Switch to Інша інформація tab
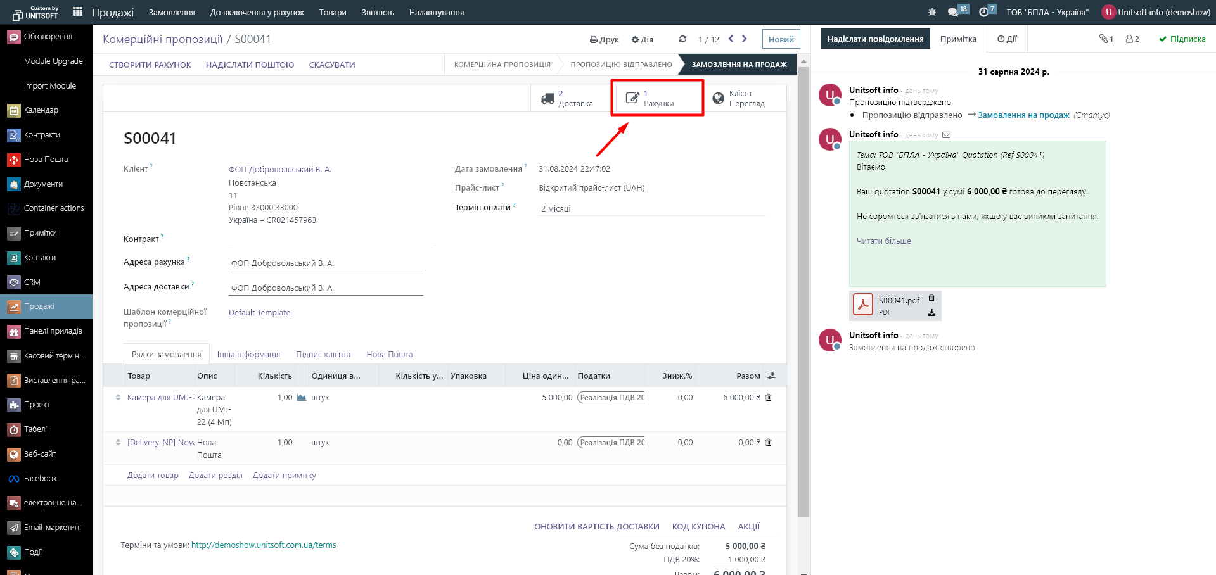The height and width of the screenshot is (575, 1216). click(x=248, y=355)
